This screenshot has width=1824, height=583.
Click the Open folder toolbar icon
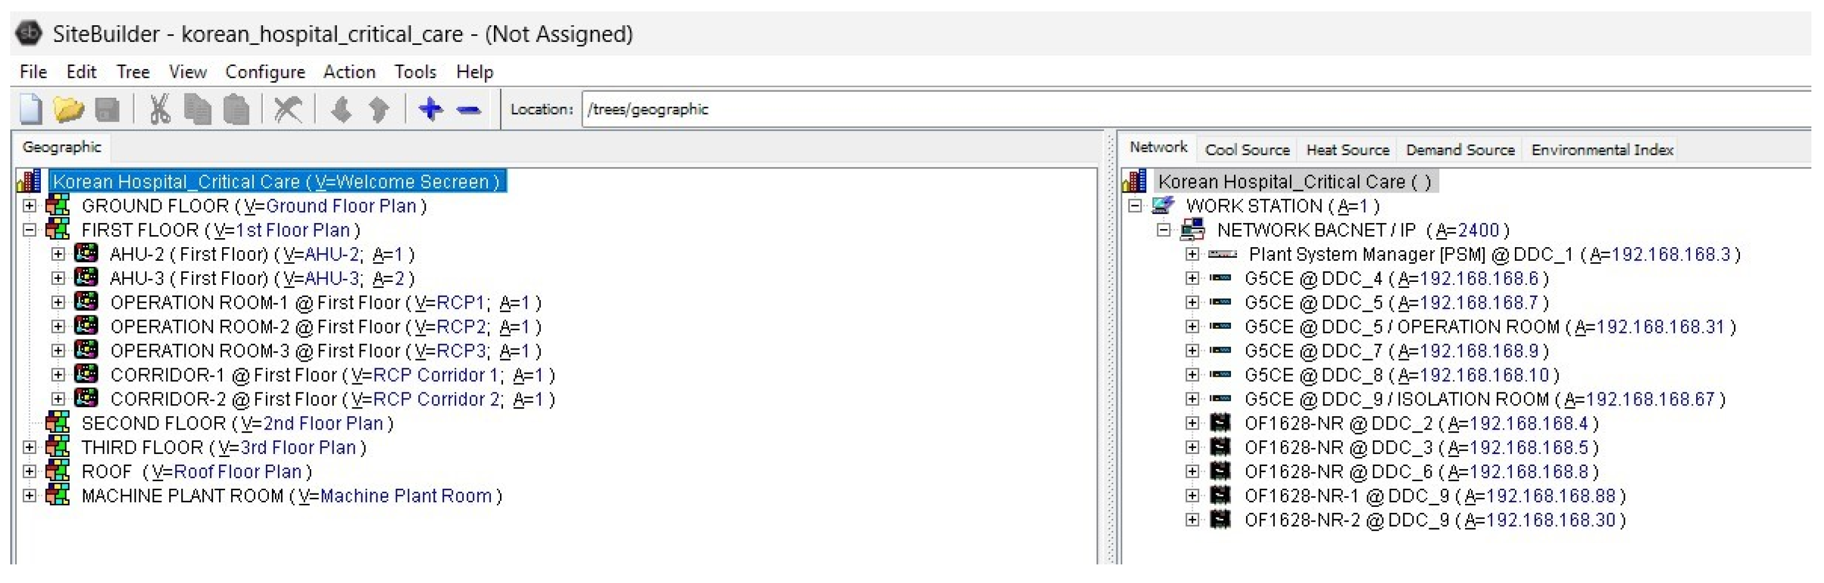(68, 110)
